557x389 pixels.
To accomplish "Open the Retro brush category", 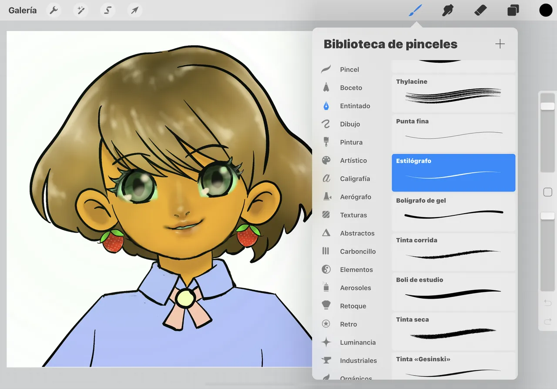I will tap(348, 324).
